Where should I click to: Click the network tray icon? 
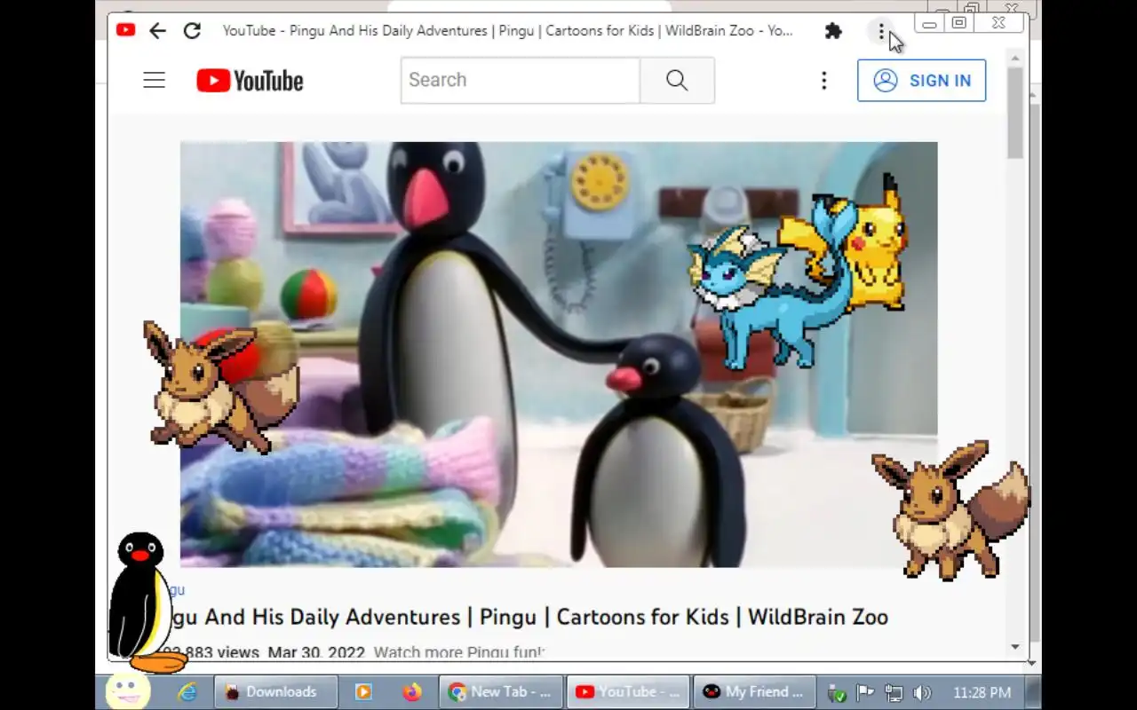click(893, 693)
